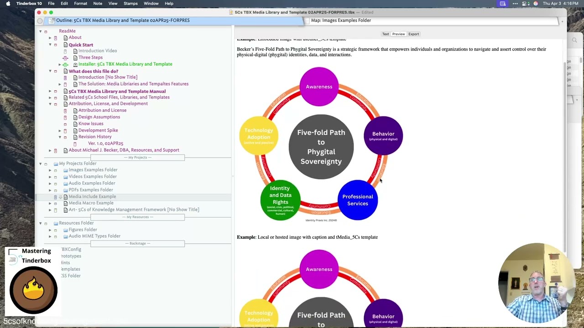Collapse What does this file do?
The image size is (584, 328).
point(50,72)
